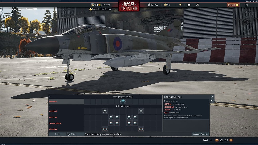Click the lightbulb hints icon

pyautogui.click(x=180, y=5)
